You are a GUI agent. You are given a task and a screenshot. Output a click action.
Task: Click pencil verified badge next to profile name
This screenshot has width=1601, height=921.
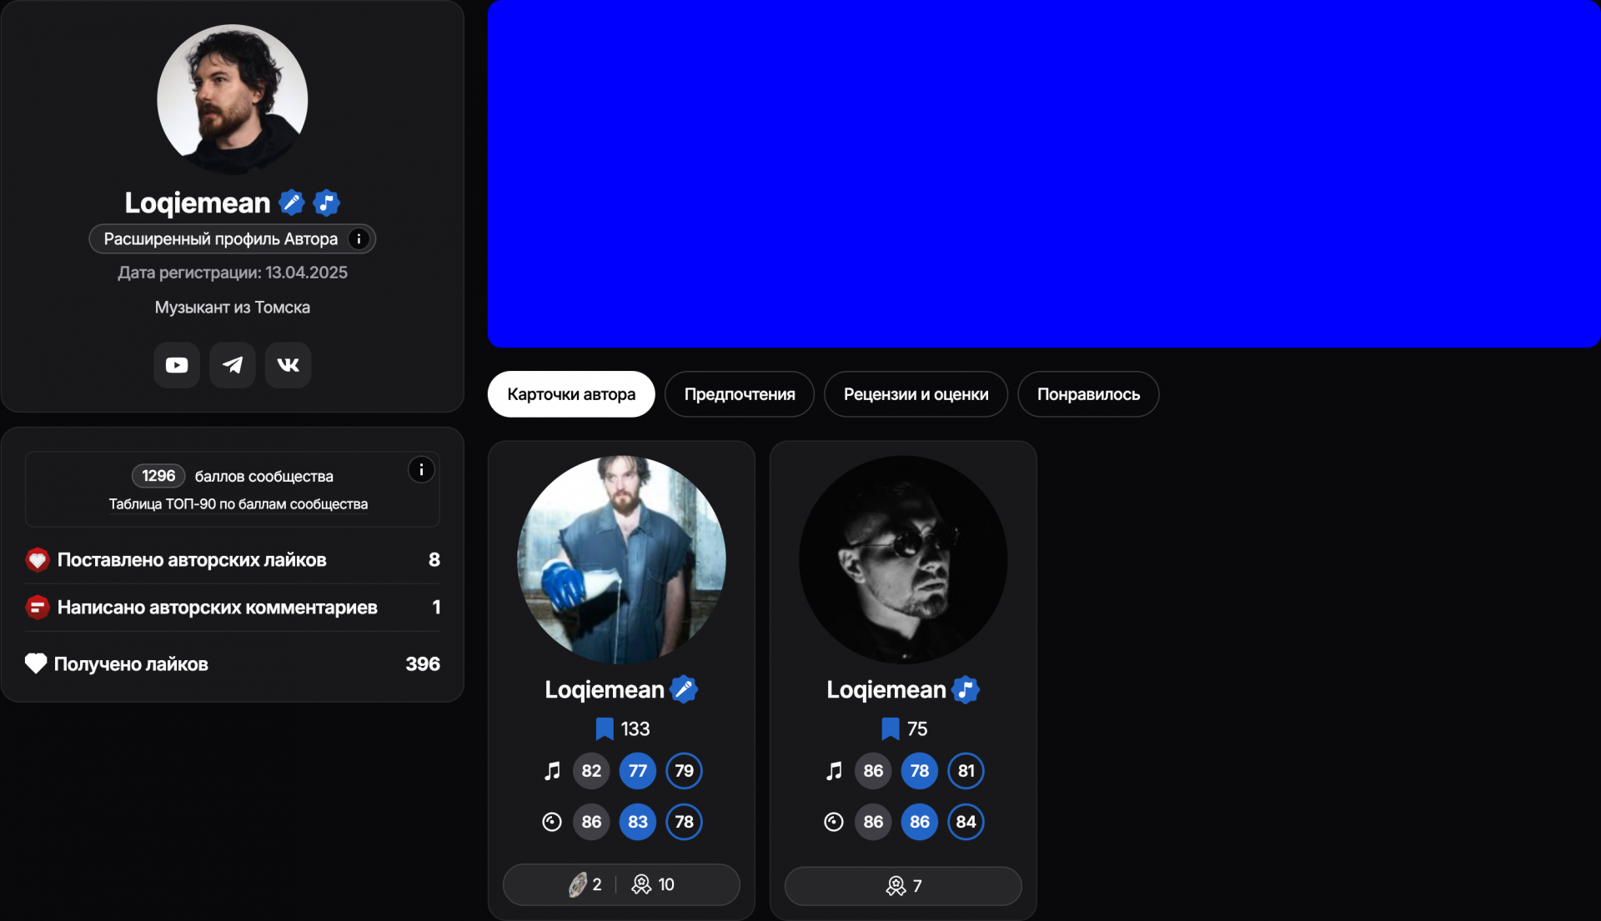[291, 203]
